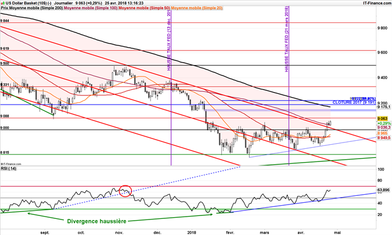Click the RSI axis value 80
The image size is (392, 235).
pos(380,180)
